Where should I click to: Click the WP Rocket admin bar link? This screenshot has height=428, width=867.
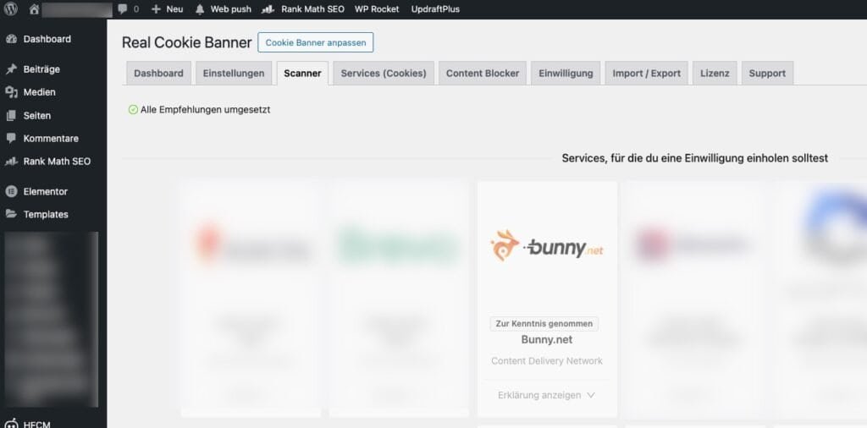tap(377, 9)
